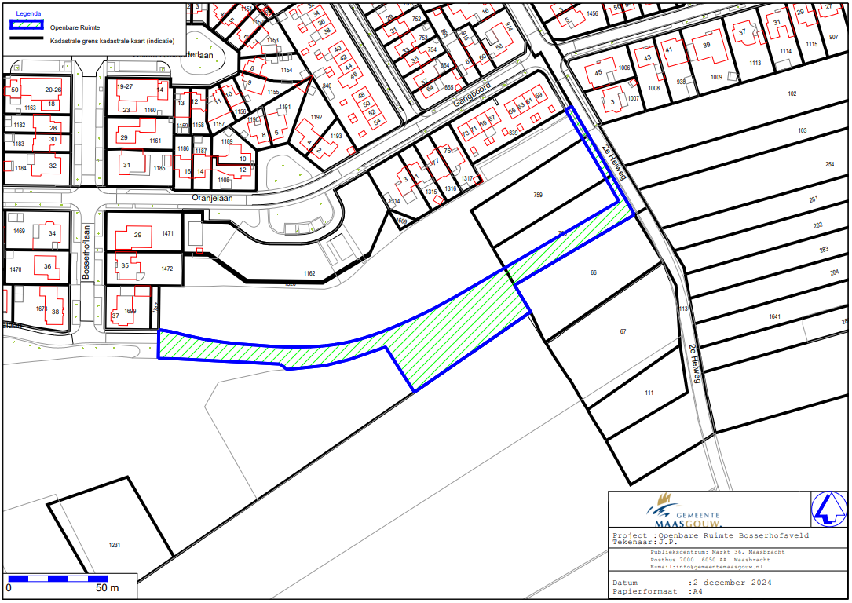Click the north arrow compass symbol

coord(829,509)
